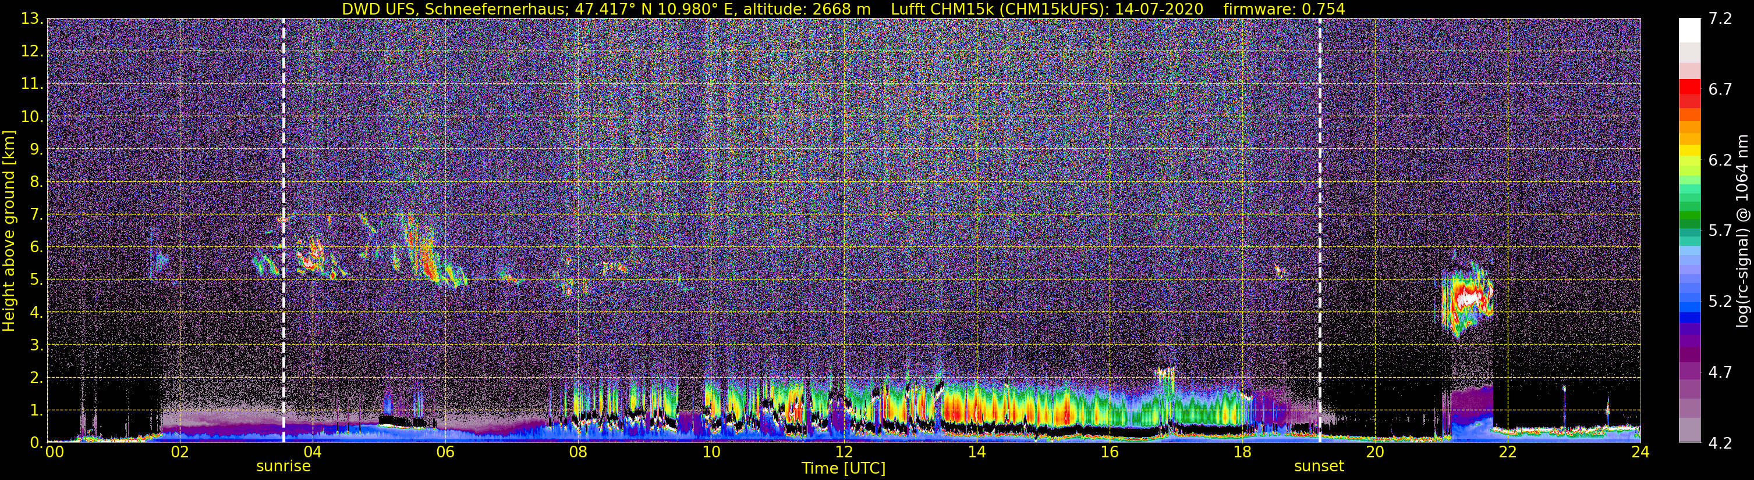Image resolution: width=1754 pixels, height=480 pixels.
Task: Click time axis tick label 16
Action: point(1109,453)
